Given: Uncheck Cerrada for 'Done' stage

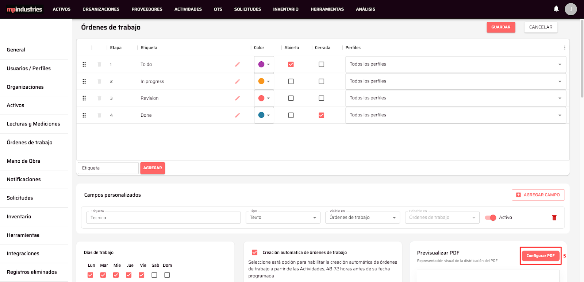Looking at the screenshot, I should point(321,115).
